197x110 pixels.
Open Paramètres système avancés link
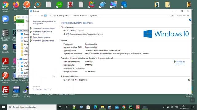click(43, 41)
